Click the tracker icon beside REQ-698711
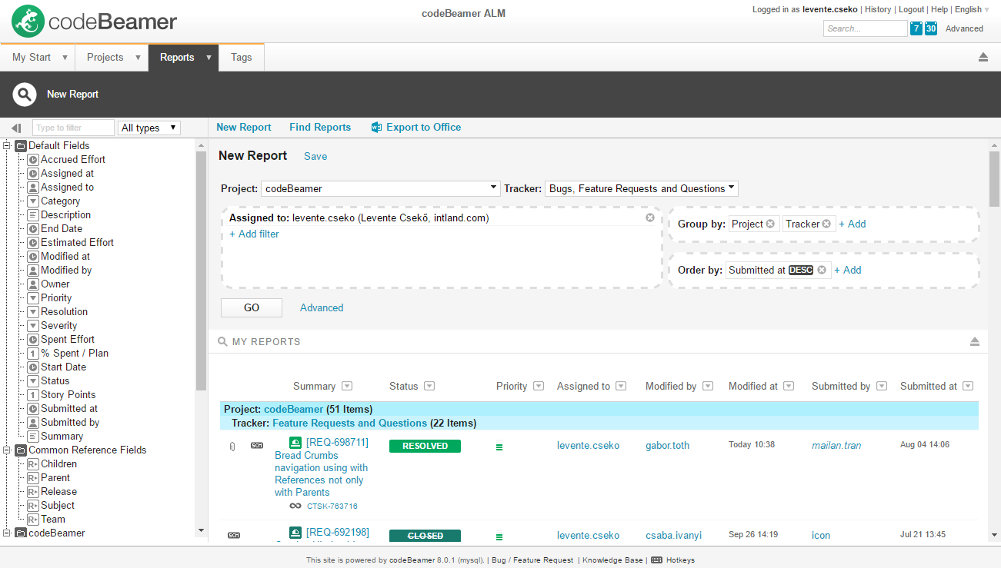The image size is (1001, 568). 295,443
